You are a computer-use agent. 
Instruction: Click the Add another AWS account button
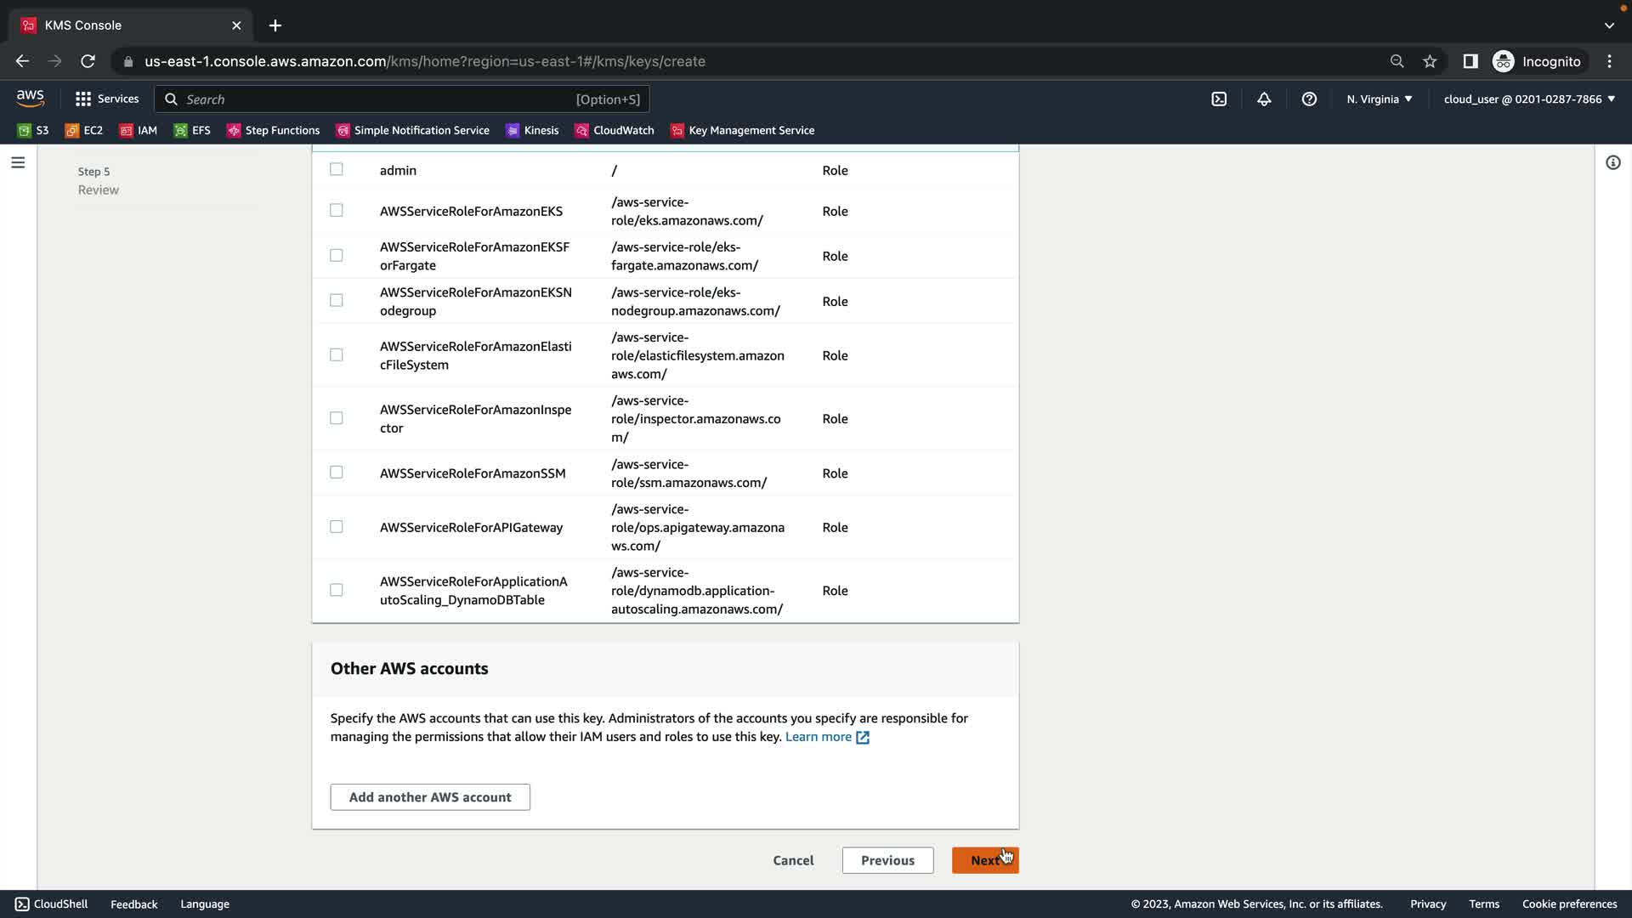pos(430,797)
